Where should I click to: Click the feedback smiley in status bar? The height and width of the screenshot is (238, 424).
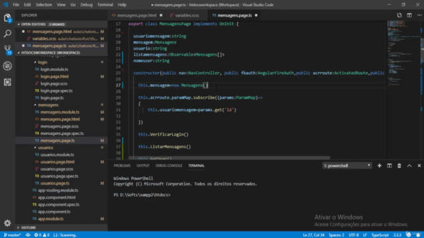[409, 235]
